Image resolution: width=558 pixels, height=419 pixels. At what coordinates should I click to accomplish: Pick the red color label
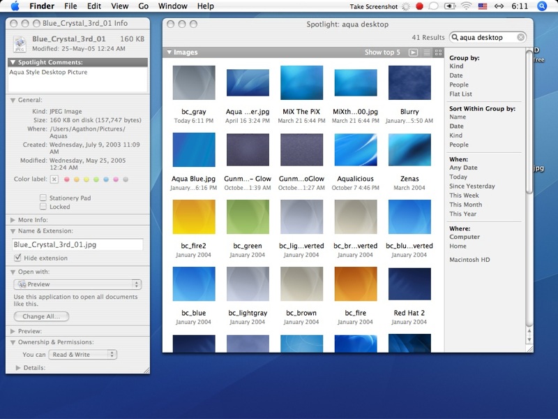tap(67, 179)
